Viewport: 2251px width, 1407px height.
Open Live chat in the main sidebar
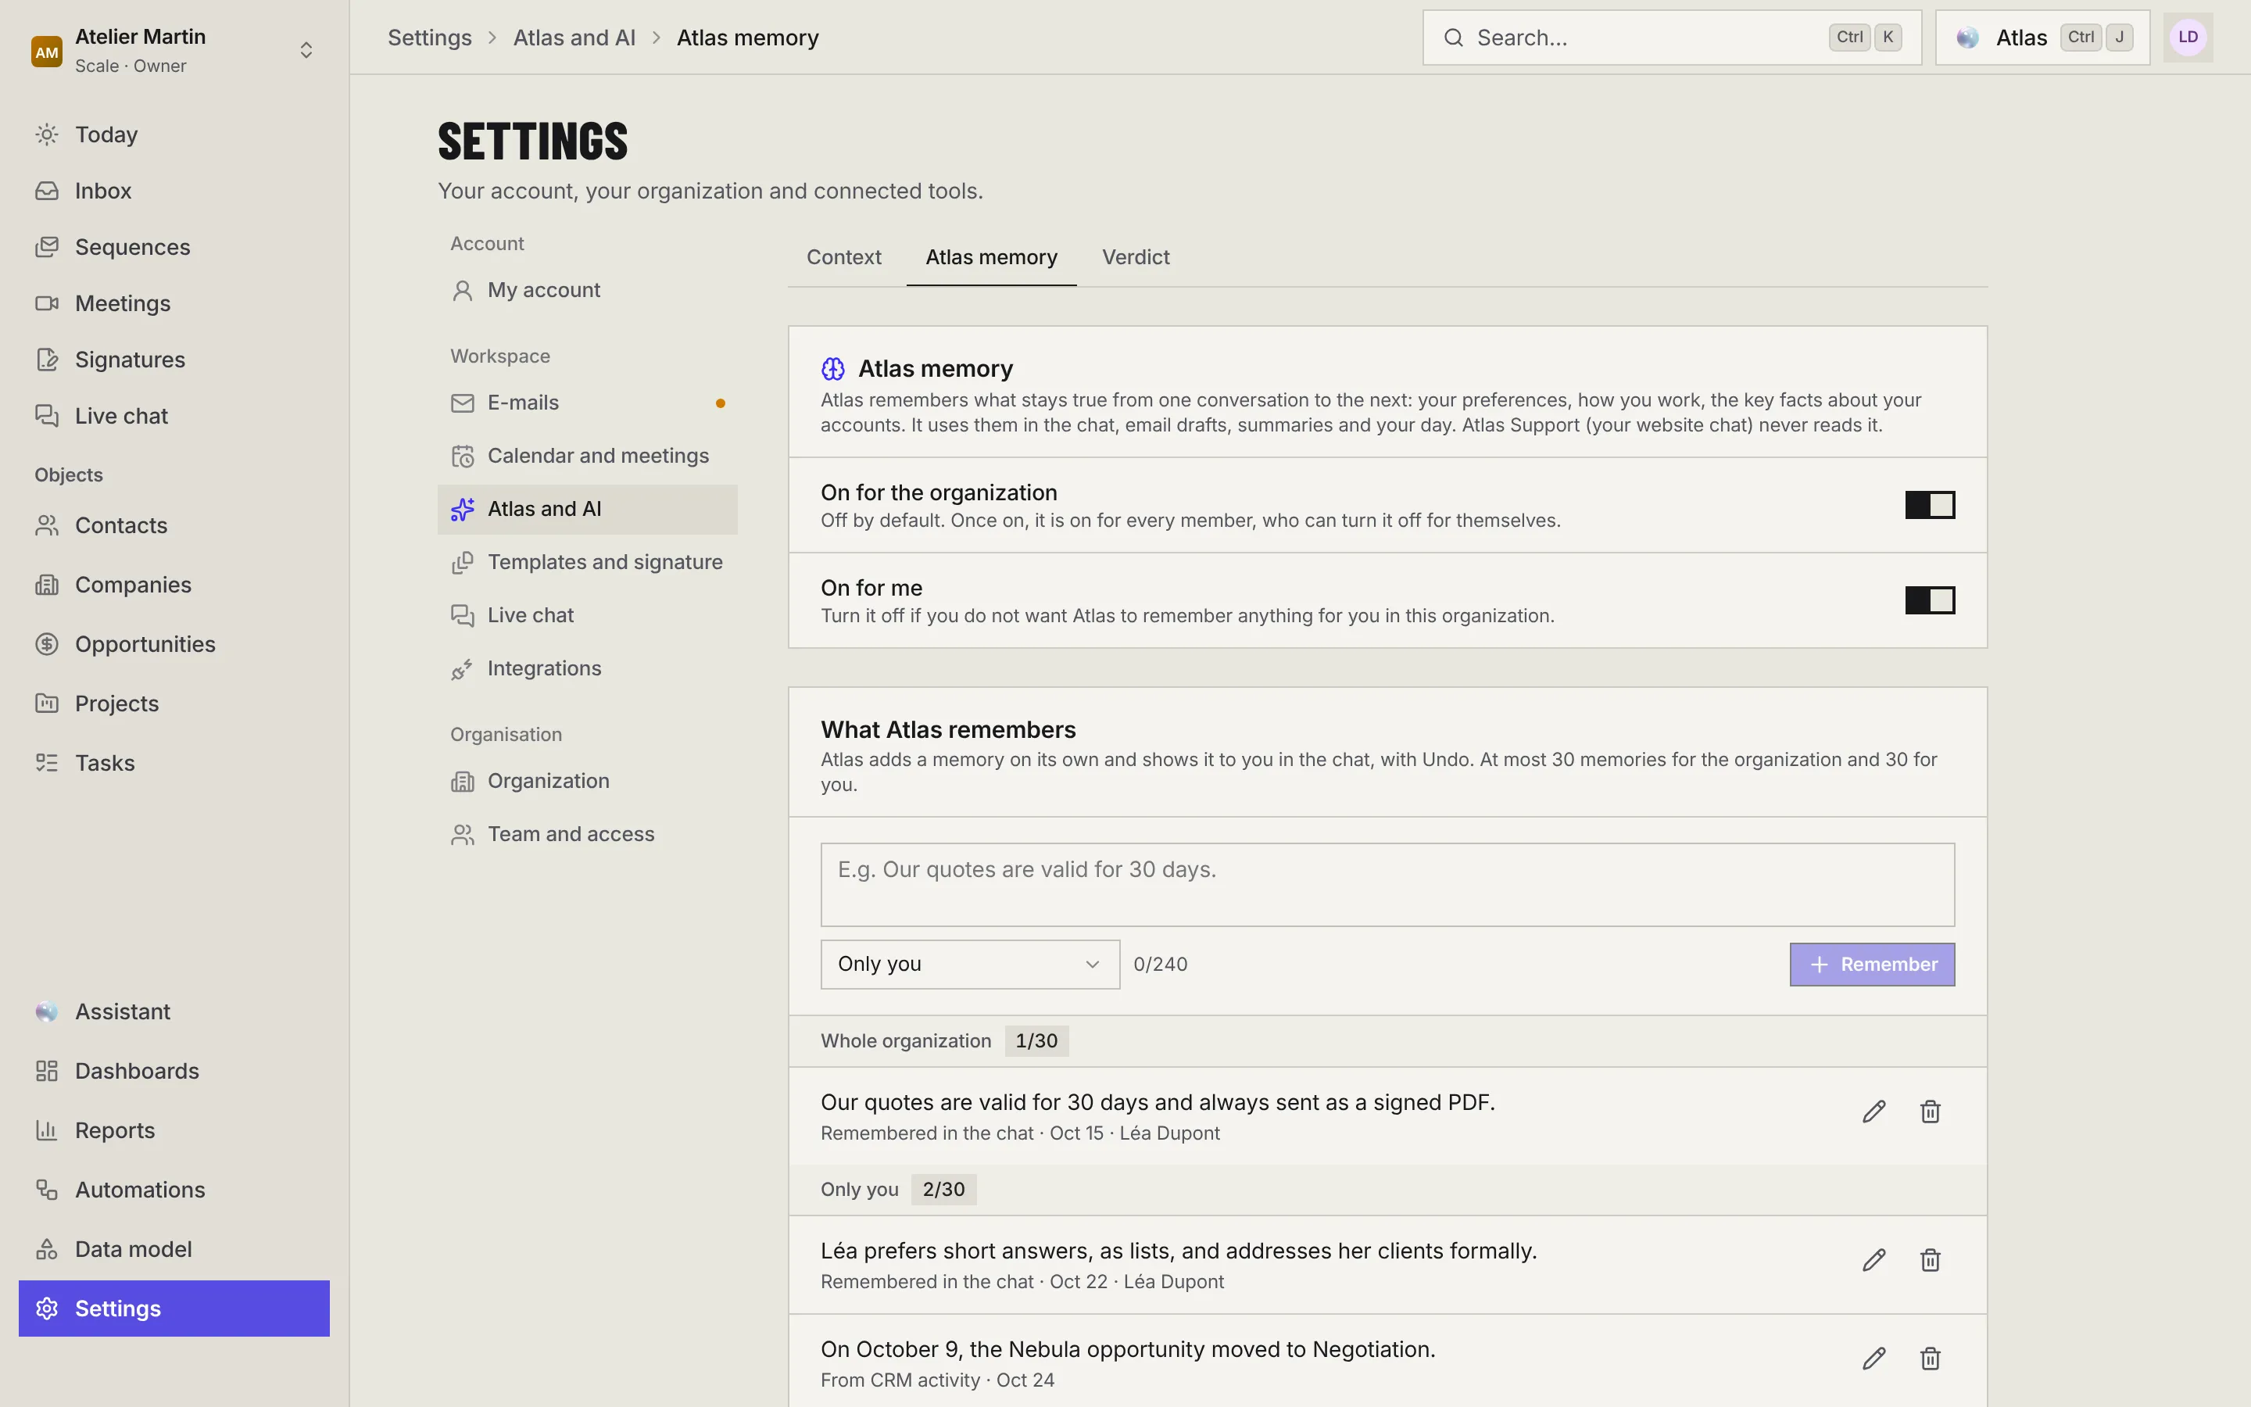click(x=174, y=416)
